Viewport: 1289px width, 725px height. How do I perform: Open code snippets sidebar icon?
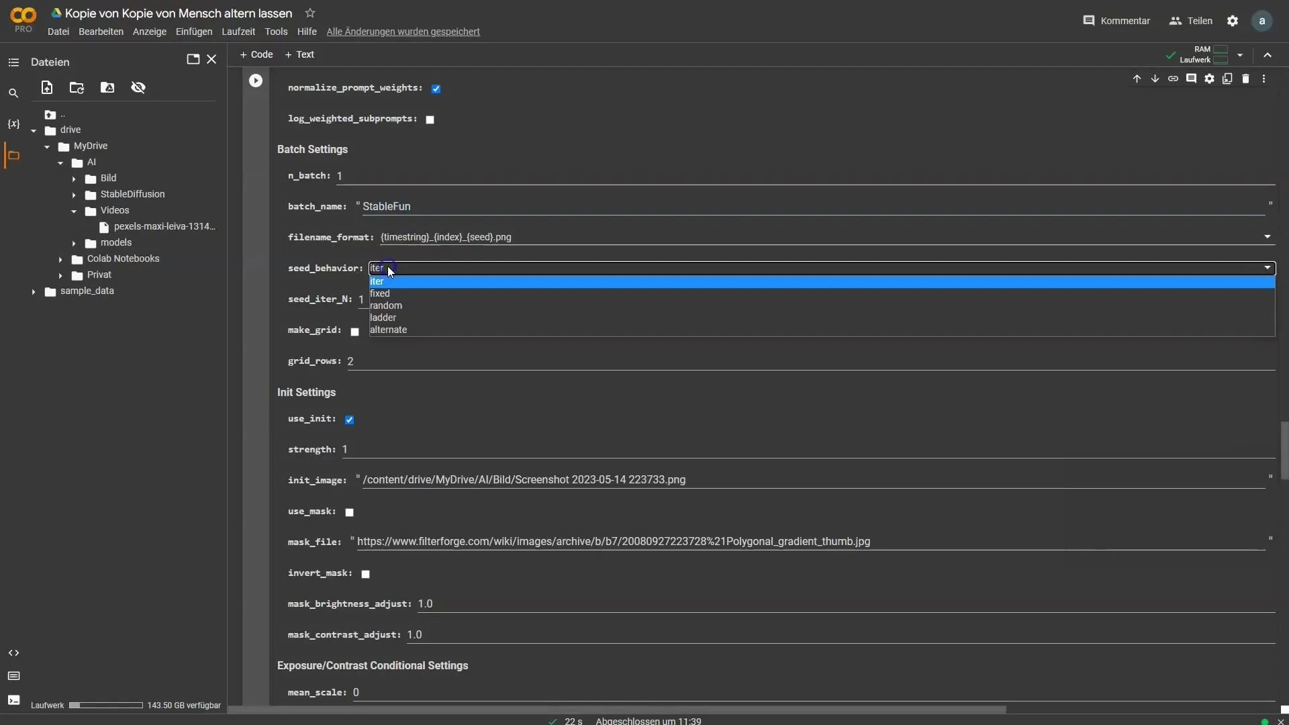coord(13,653)
